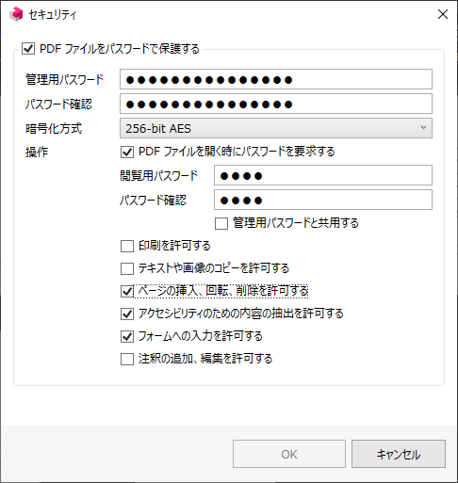
Task: Click the OK button
Action: (x=289, y=454)
